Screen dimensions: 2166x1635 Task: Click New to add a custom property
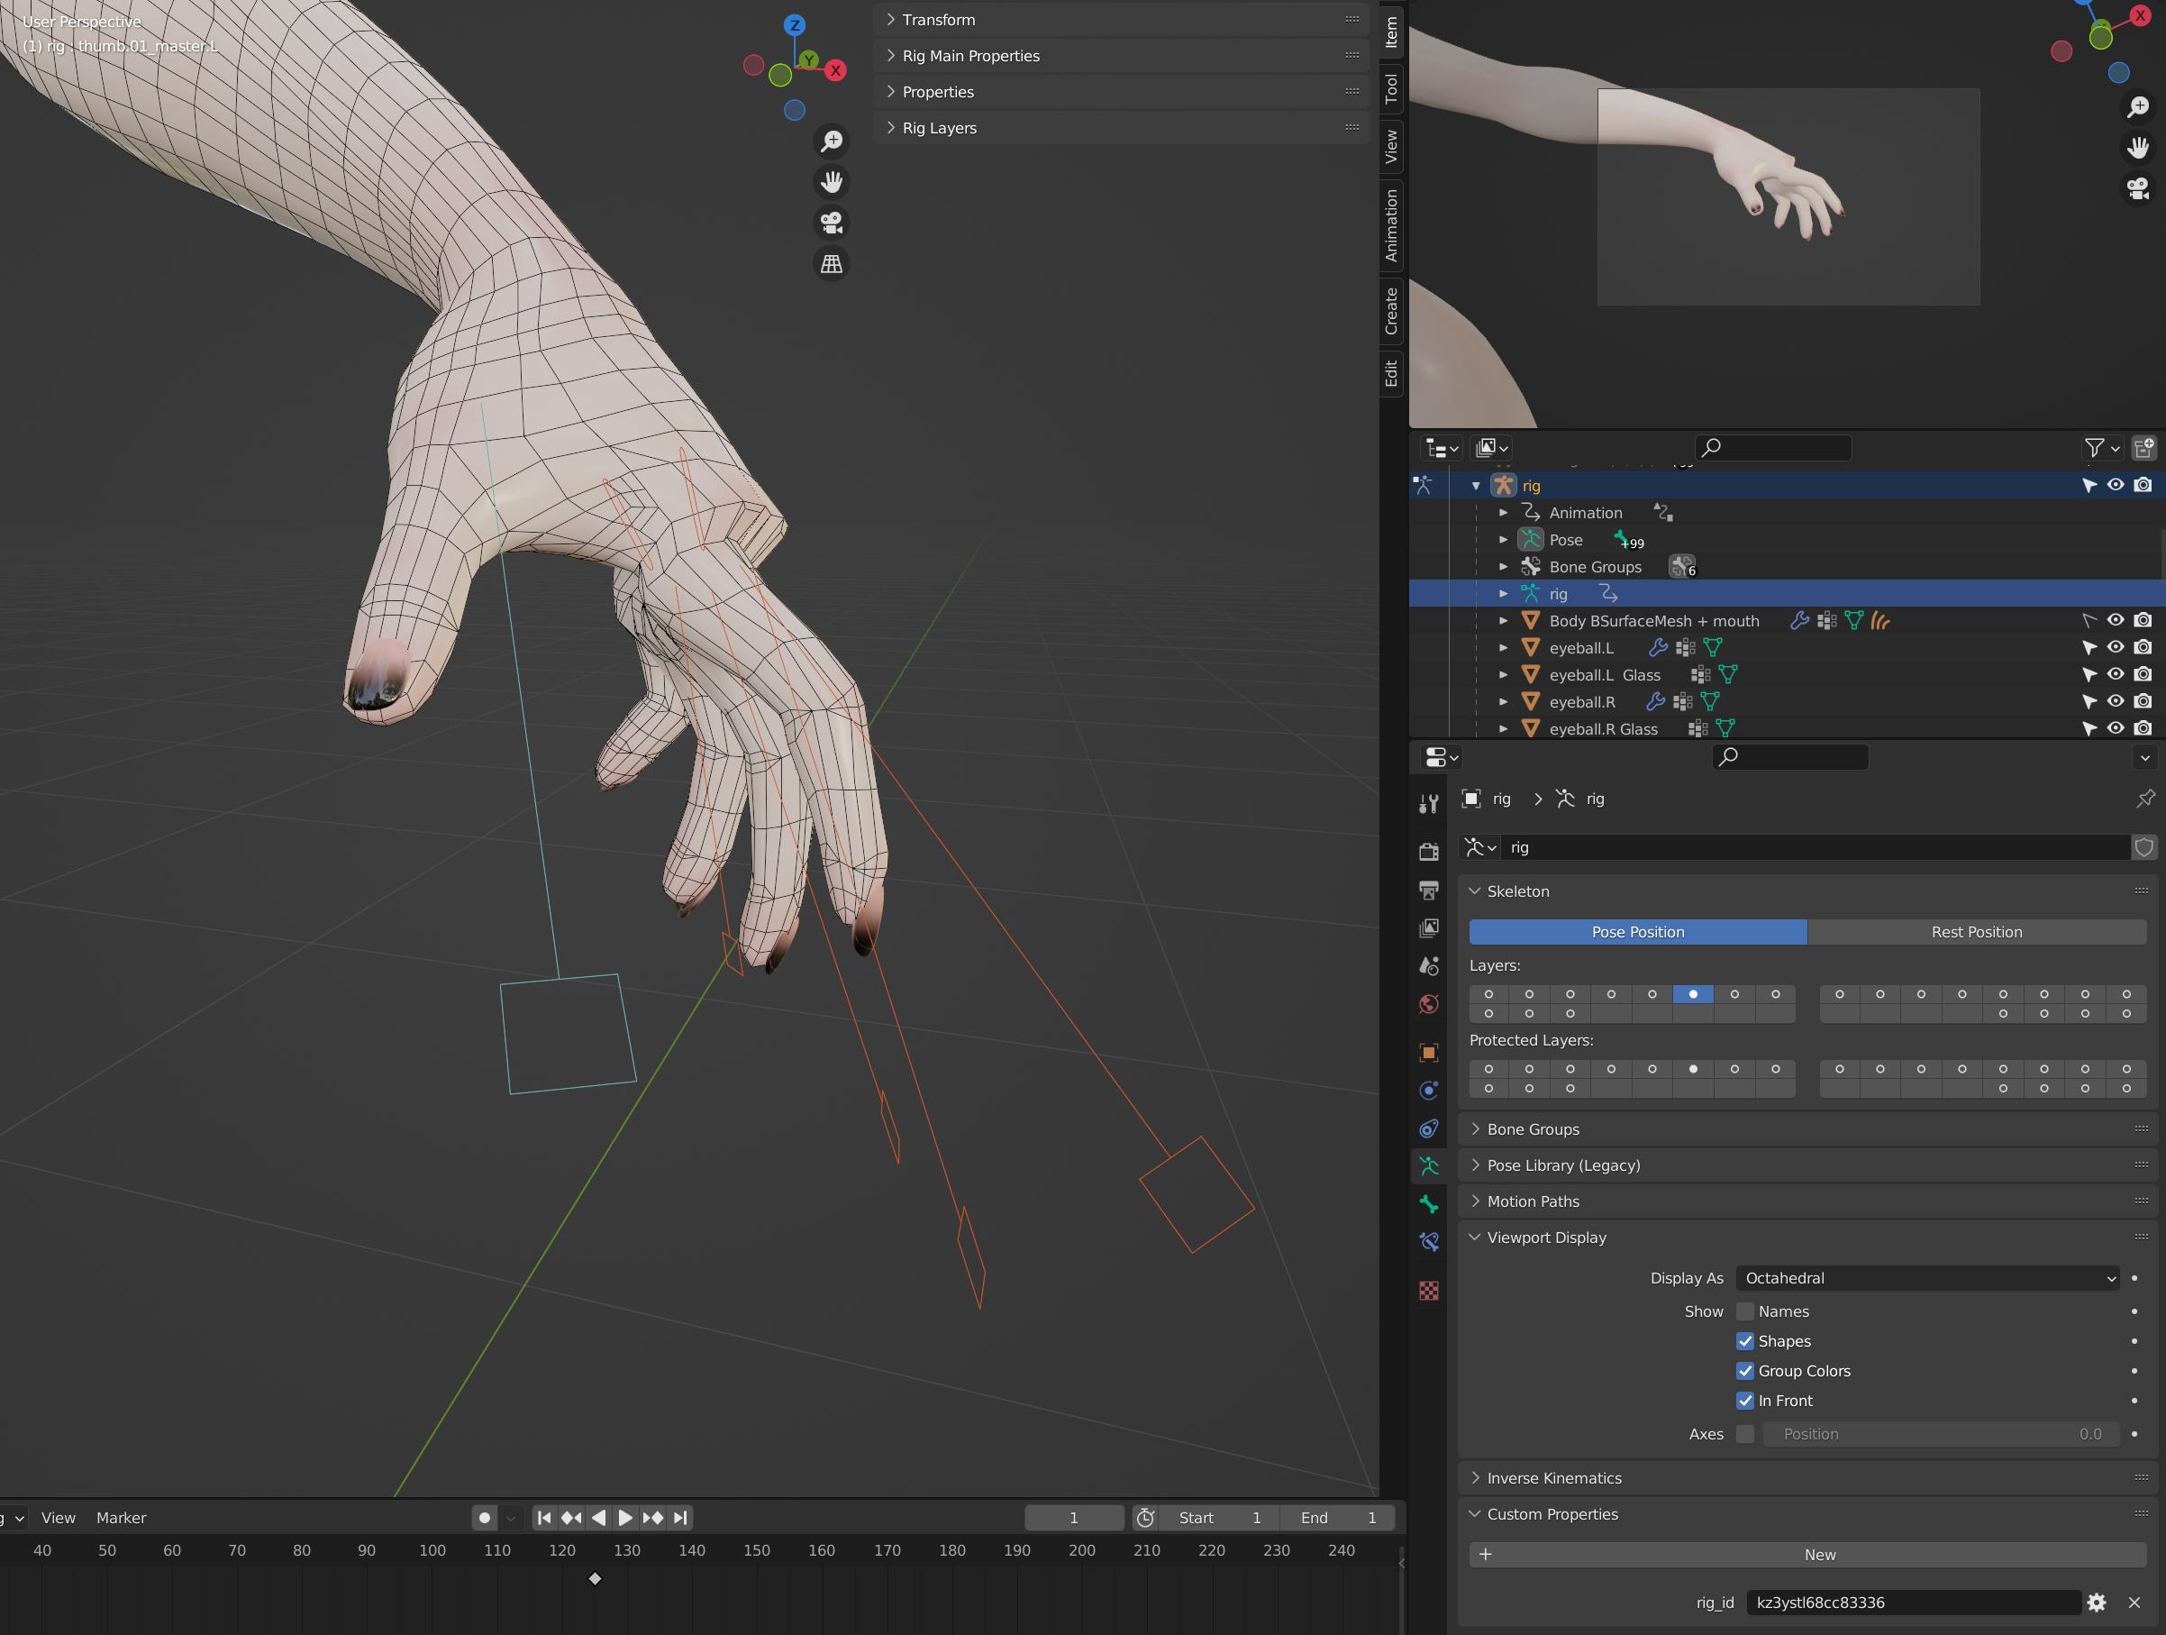(x=1807, y=1555)
